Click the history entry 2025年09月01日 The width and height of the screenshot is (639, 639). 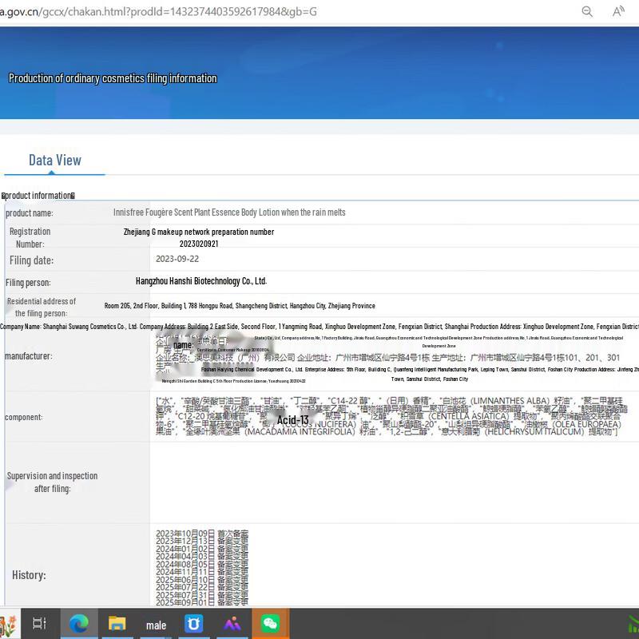pos(202,602)
